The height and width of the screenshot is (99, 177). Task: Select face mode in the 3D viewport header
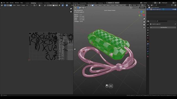click(93, 5)
